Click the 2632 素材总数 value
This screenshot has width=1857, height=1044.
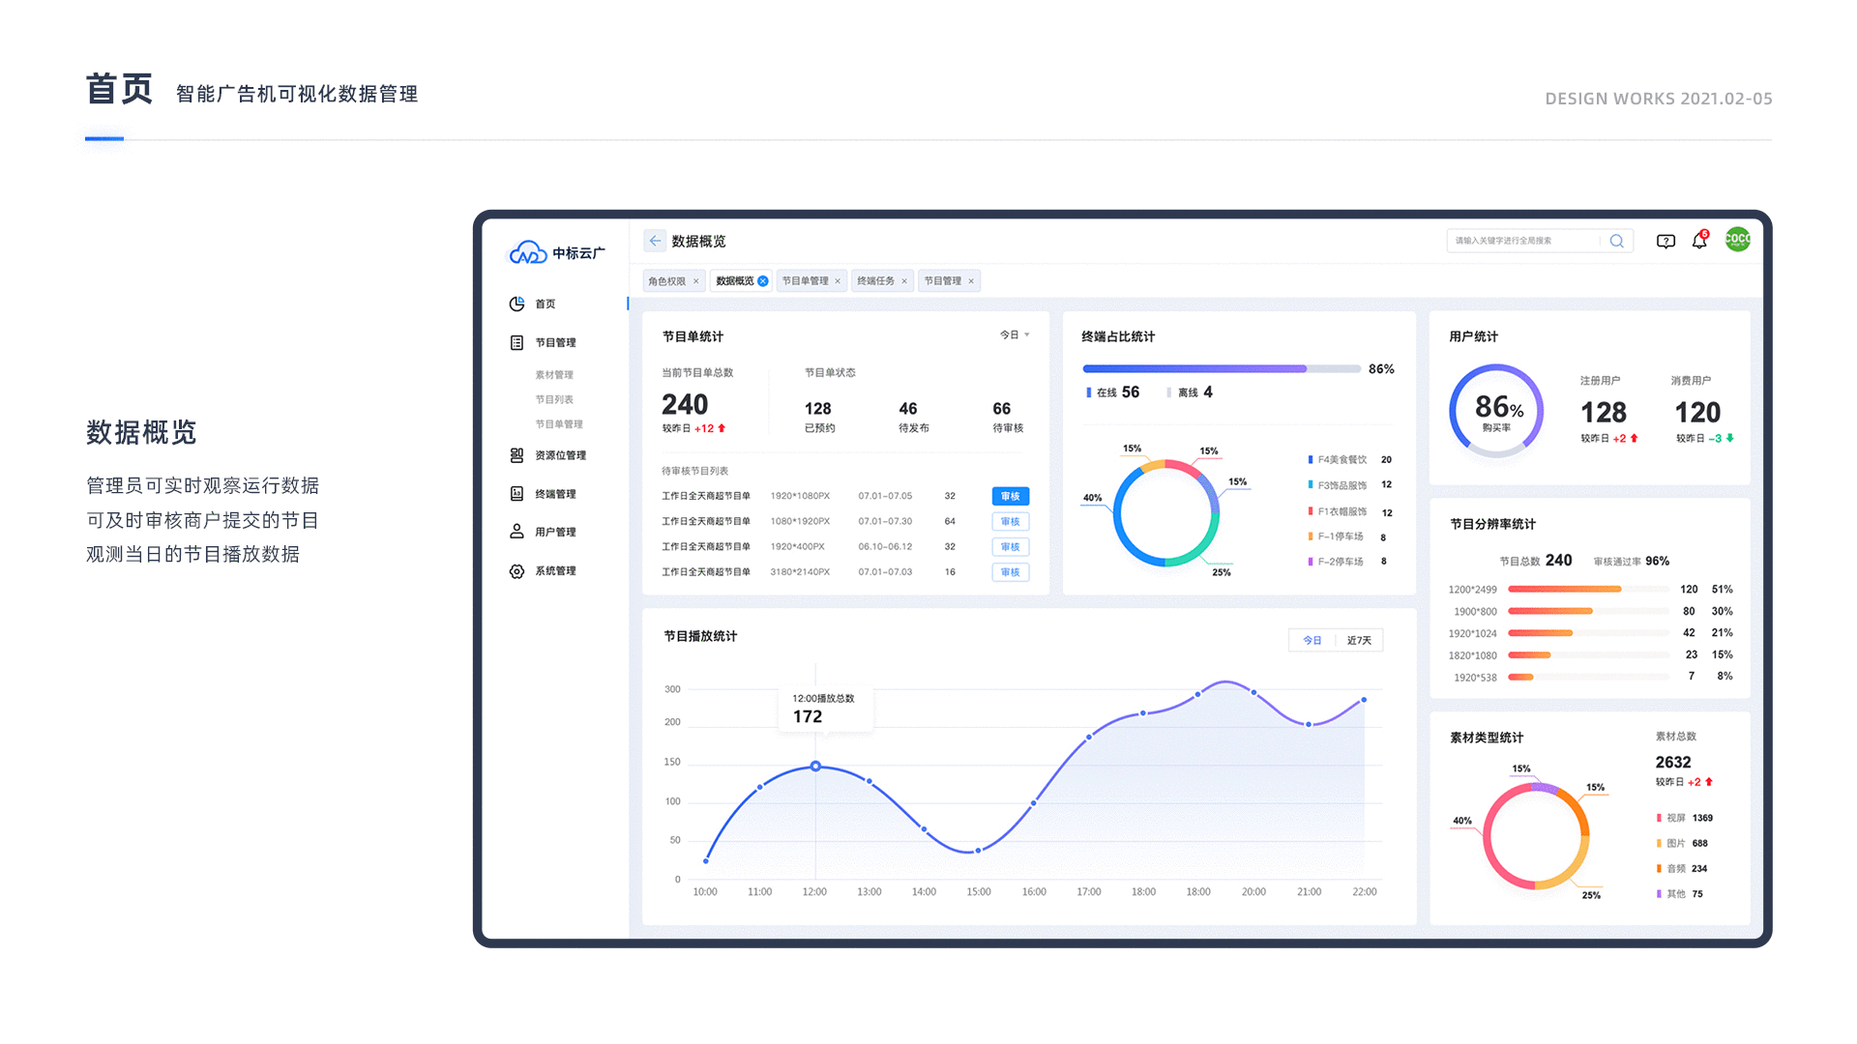click(x=1673, y=762)
